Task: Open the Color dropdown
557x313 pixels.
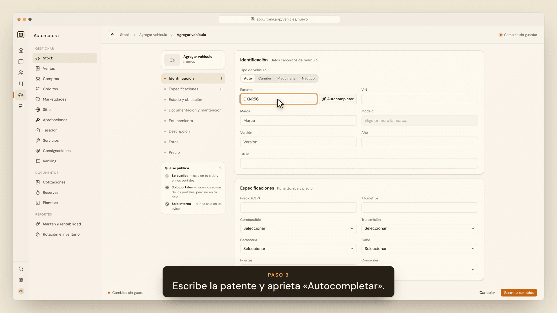Action: click(419, 249)
